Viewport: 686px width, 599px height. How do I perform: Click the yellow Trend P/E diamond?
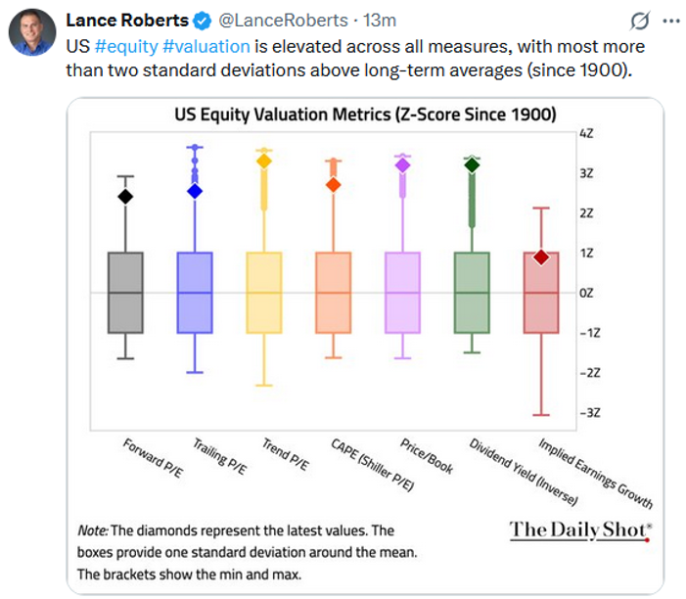264,161
